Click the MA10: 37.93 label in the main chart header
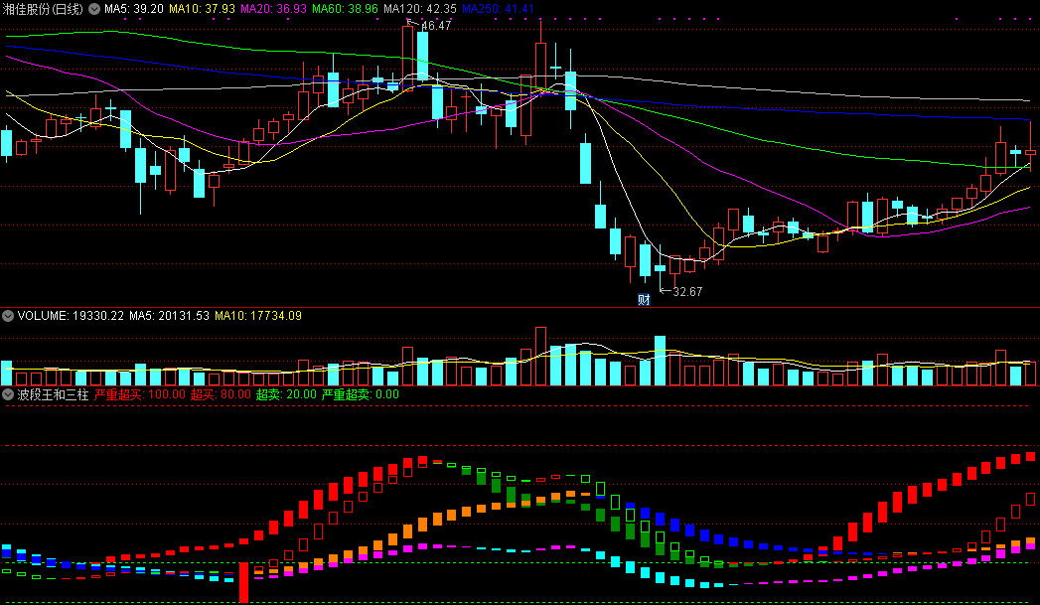The width and height of the screenshot is (1040, 605). point(203,9)
